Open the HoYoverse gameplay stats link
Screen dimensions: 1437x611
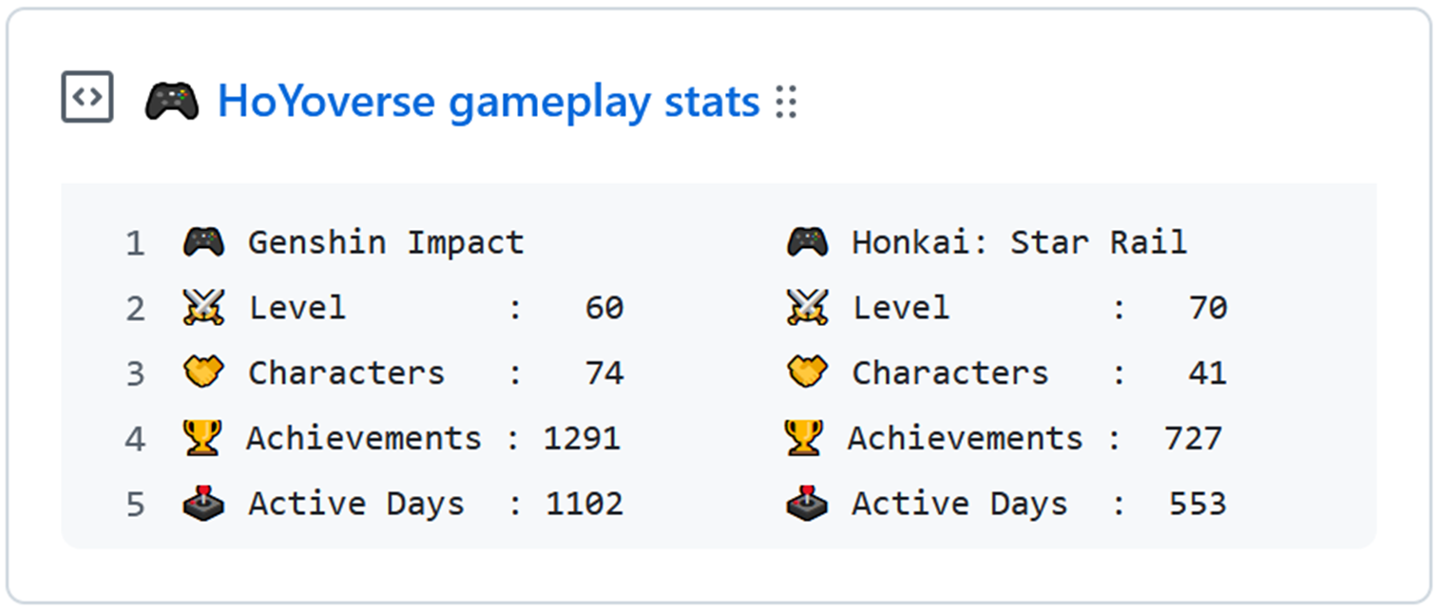(489, 101)
